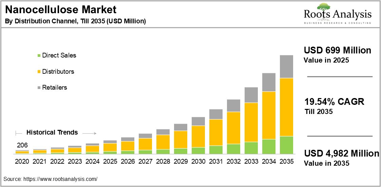Click the USD 4,982 Million value text
381x187 pixels.
pyautogui.click(x=342, y=154)
